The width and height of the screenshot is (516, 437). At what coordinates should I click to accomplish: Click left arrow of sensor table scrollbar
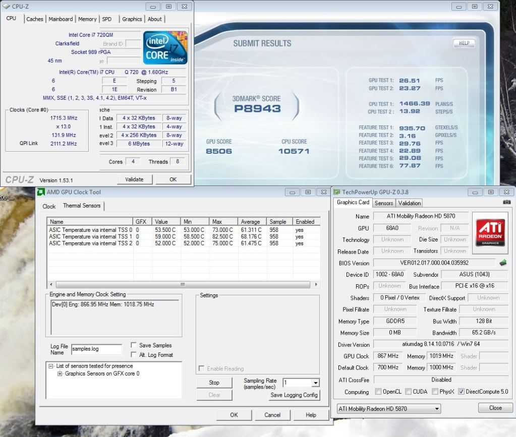[51, 284]
